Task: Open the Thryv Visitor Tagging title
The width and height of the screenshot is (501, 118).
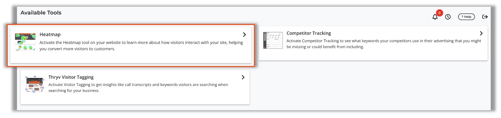Action: pos(71,77)
